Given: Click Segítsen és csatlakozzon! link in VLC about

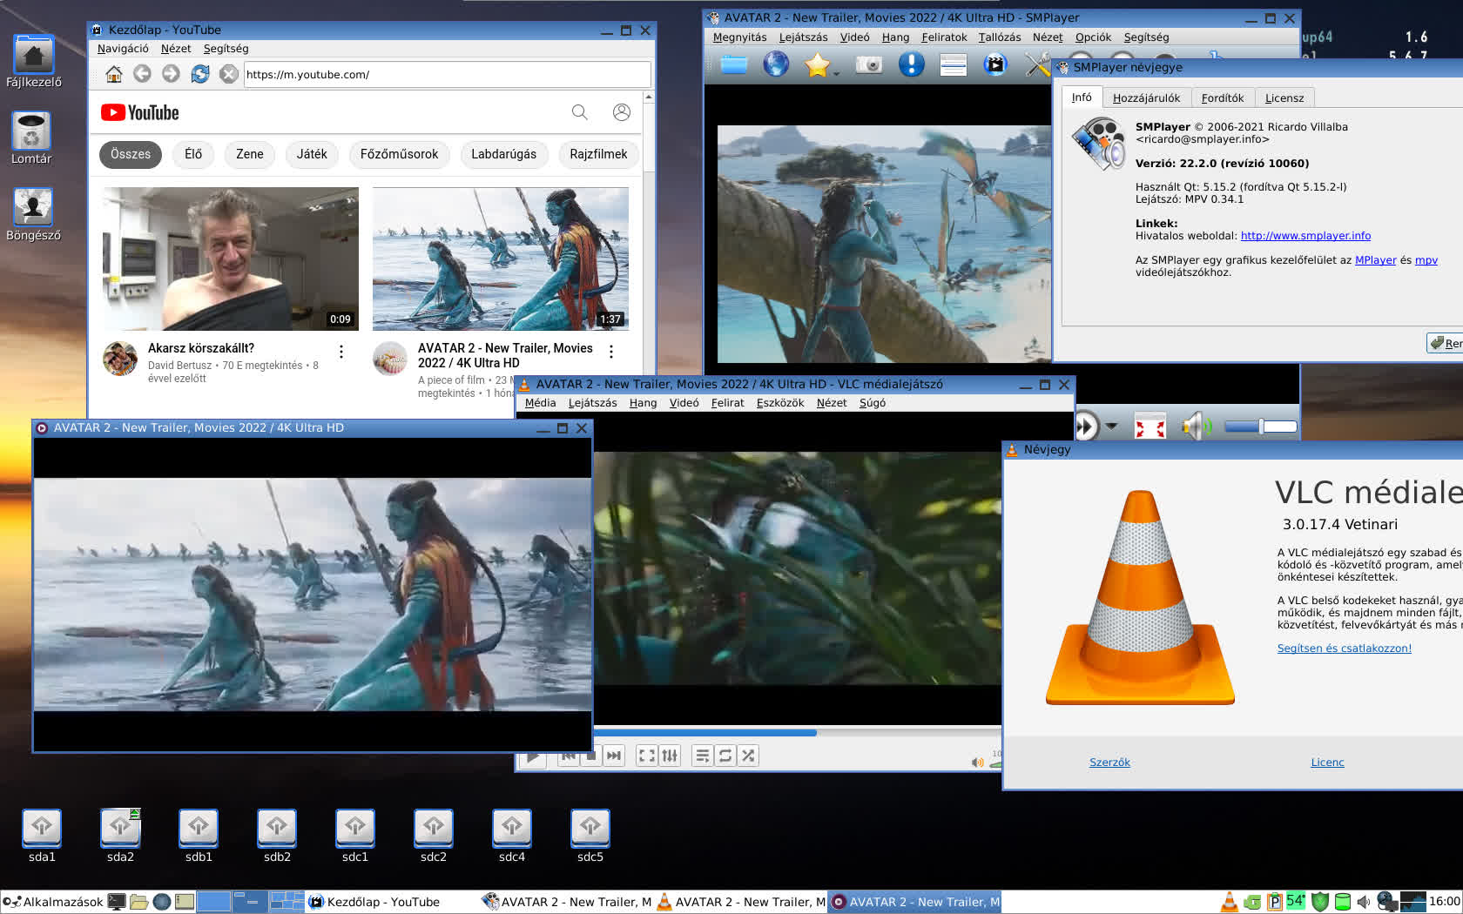Looking at the screenshot, I should tap(1344, 649).
